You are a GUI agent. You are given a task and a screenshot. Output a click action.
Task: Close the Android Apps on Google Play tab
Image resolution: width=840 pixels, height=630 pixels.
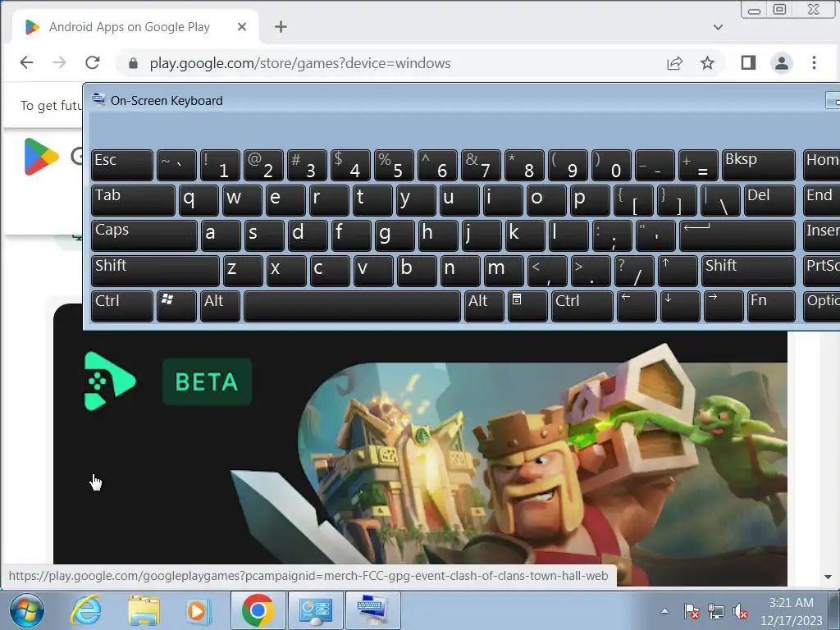point(242,27)
